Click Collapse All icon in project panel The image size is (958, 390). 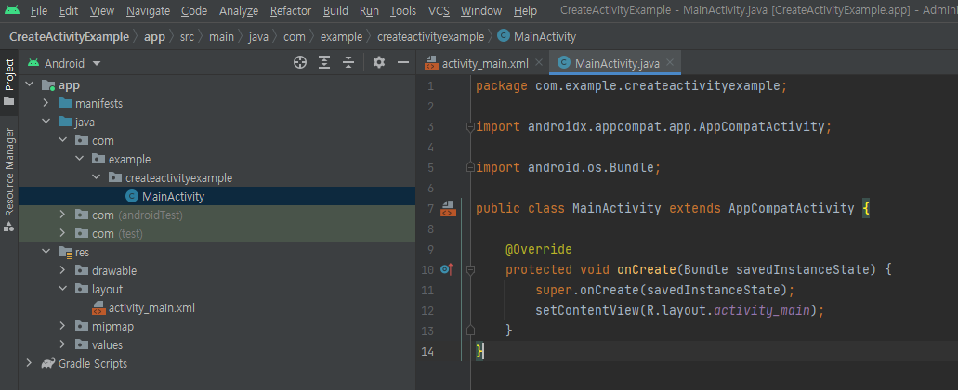(348, 62)
